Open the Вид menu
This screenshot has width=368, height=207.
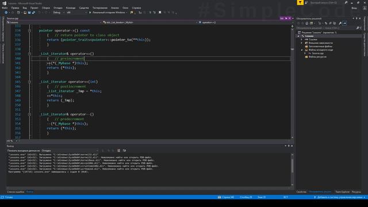tap(25, 7)
